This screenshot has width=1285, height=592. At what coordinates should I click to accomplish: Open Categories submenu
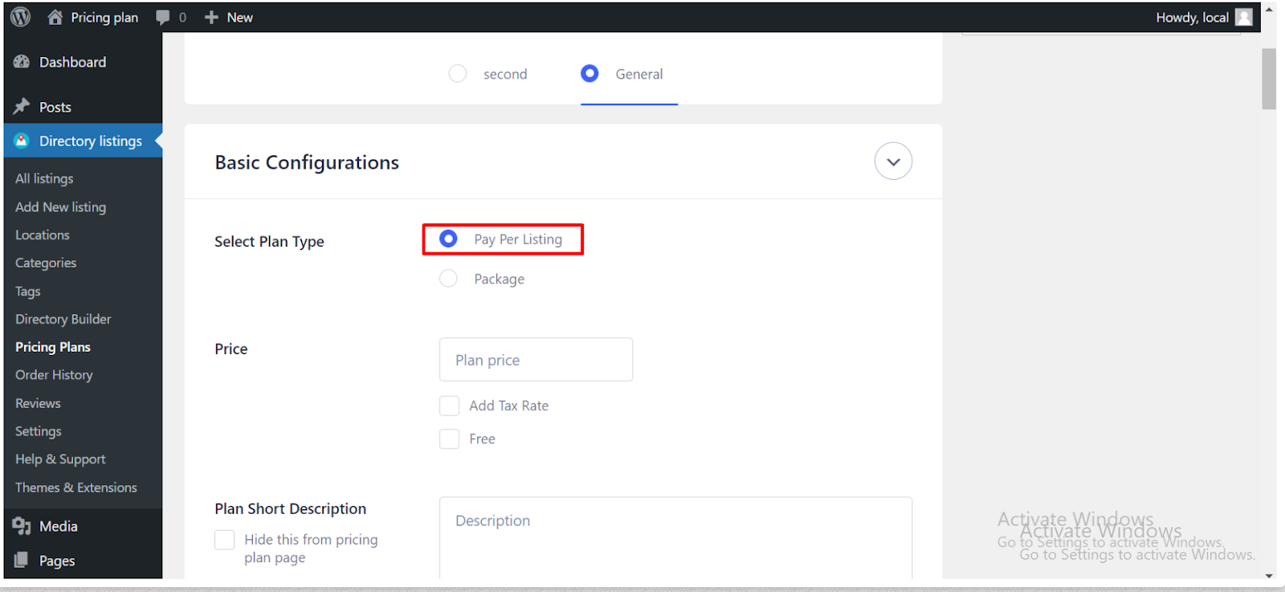pyautogui.click(x=46, y=263)
